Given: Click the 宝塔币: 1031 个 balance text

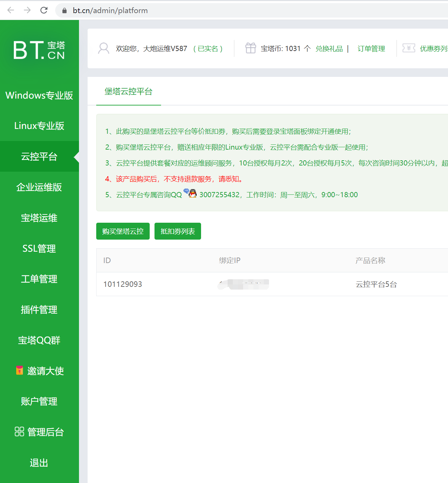Looking at the screenshot, I should point(286,49).
